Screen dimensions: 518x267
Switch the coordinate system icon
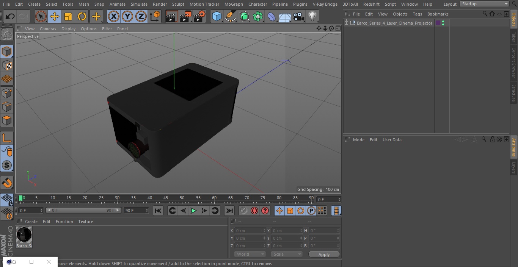[155, 16]
